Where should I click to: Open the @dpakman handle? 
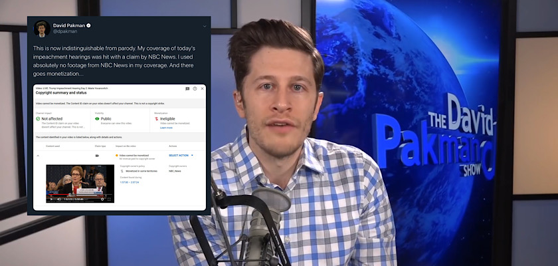pos(65,31)
